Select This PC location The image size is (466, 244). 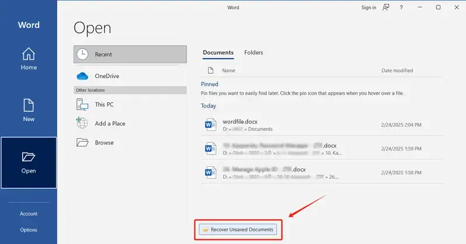click(83, 104)
